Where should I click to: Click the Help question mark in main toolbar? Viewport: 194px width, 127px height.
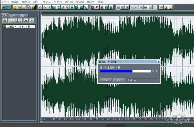pyautogui.click(x=170, y=7)
